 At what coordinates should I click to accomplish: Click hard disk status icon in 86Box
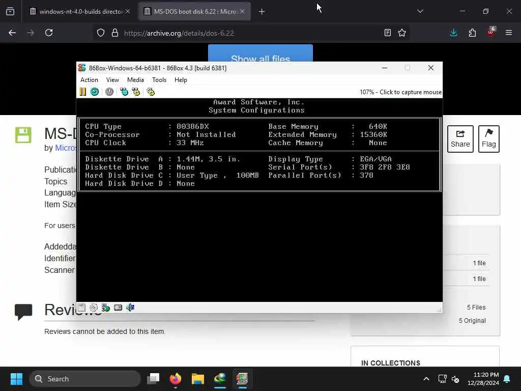tap(118, 308)
